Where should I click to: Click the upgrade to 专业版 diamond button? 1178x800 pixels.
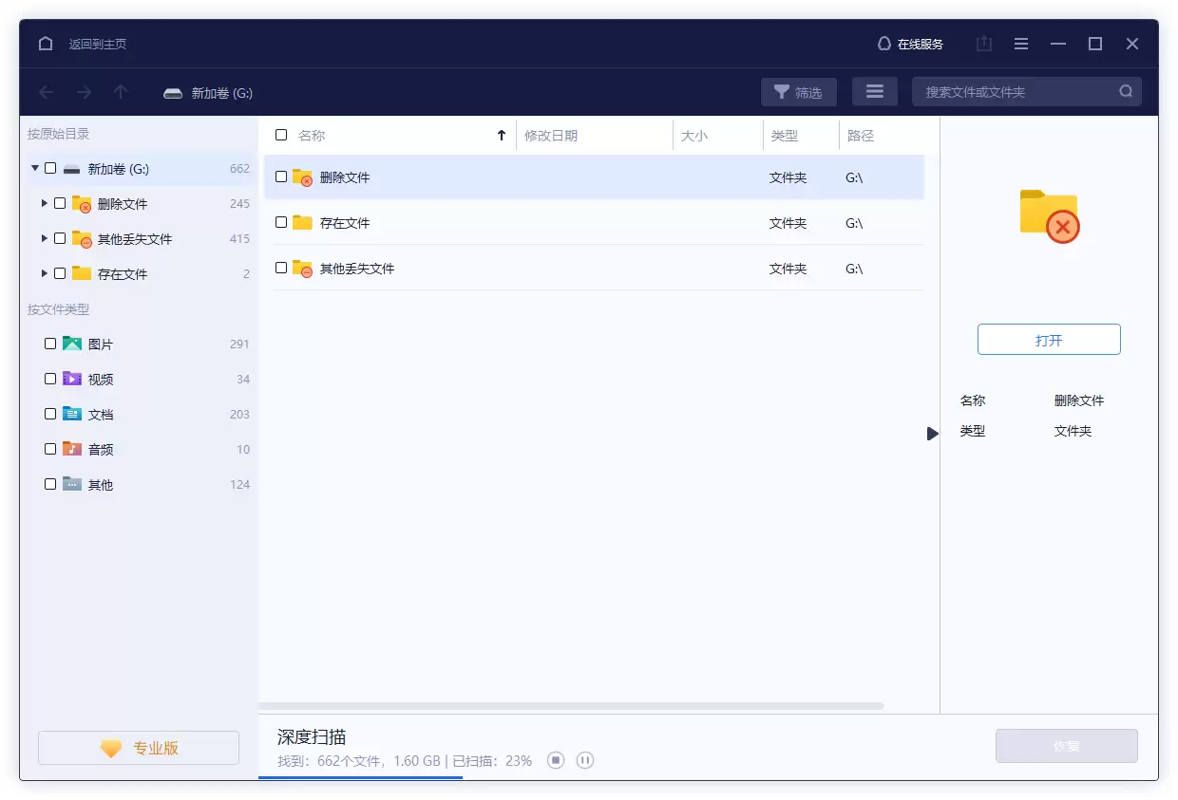(139, 748)
